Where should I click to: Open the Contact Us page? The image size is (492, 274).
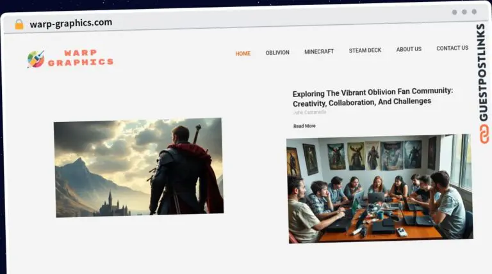point(452,48)
